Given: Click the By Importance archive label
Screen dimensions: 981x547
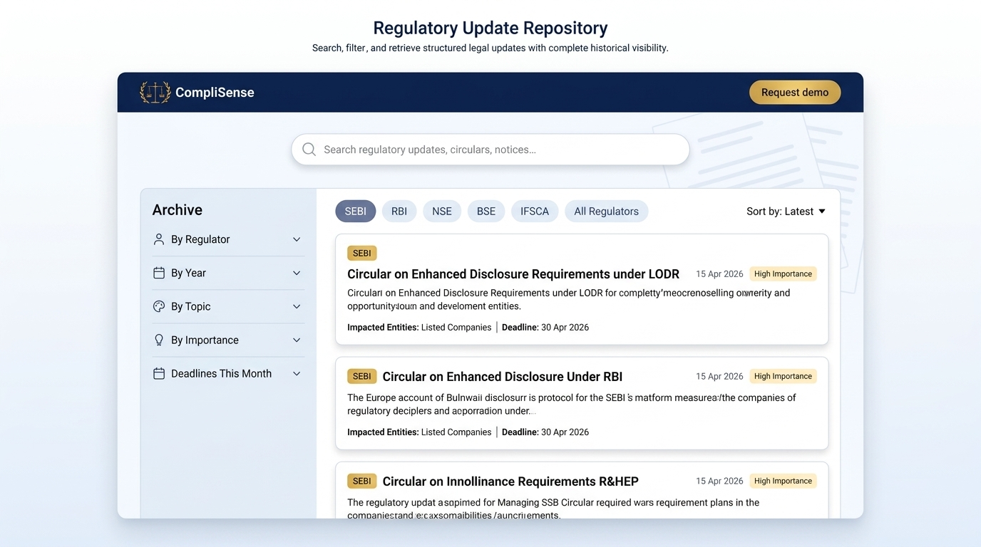Looking at the screenshot, I should tap(205, 340).
